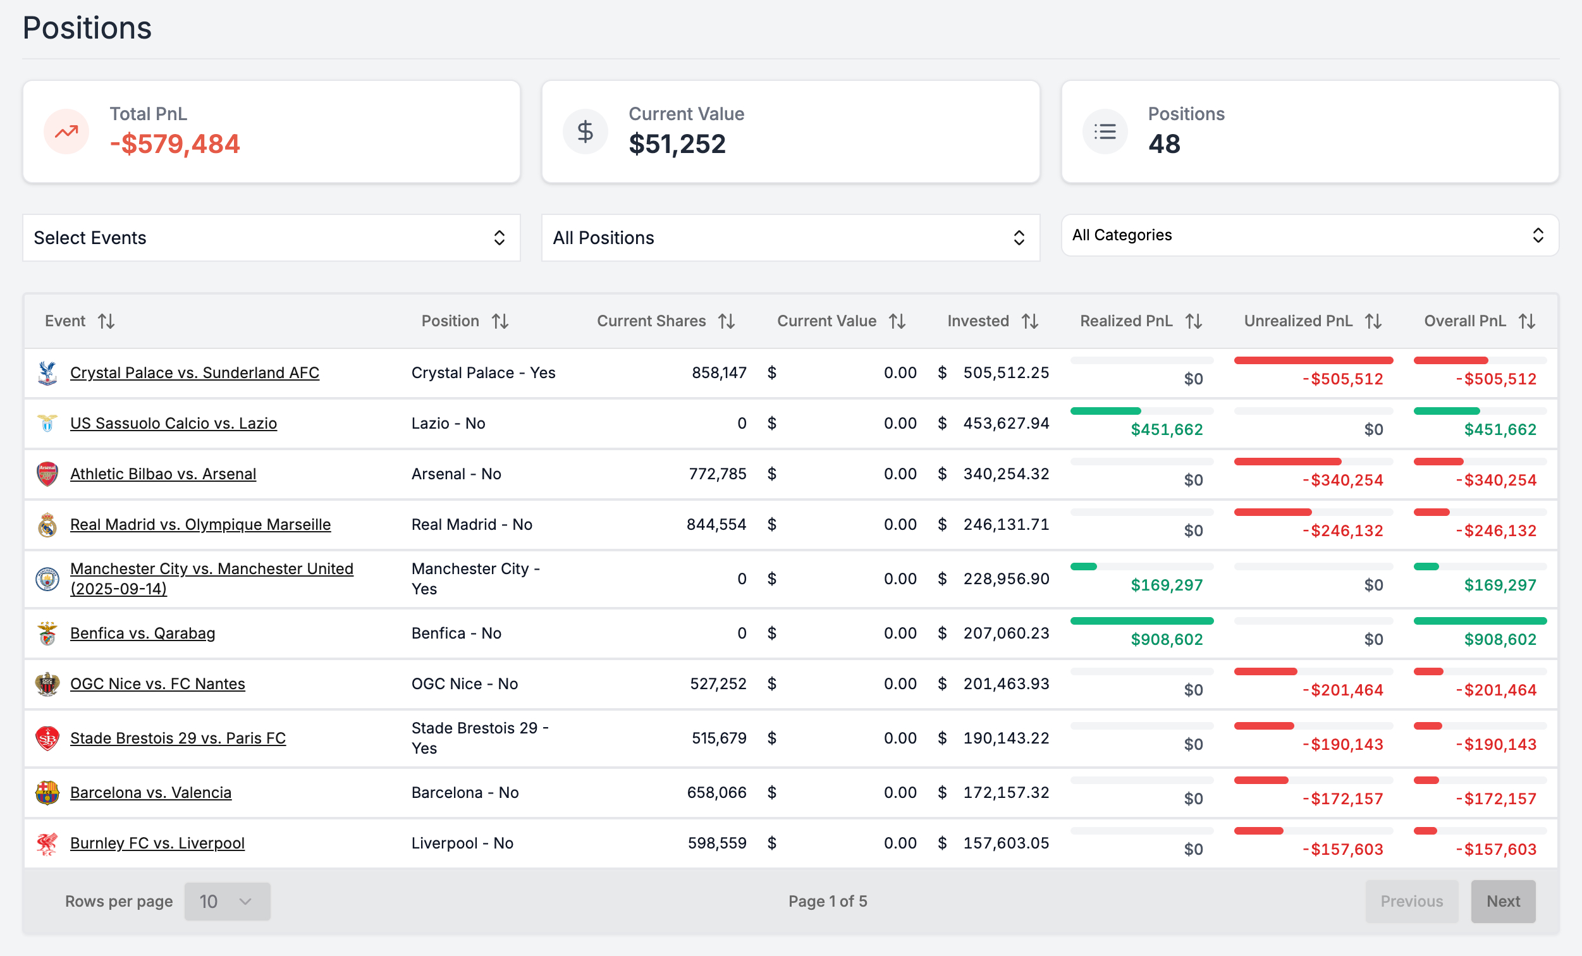The image size is (1582, 956).
Task: Sort by Invested column arrows
Action: pyautogui.click(x=1030, y=321)
